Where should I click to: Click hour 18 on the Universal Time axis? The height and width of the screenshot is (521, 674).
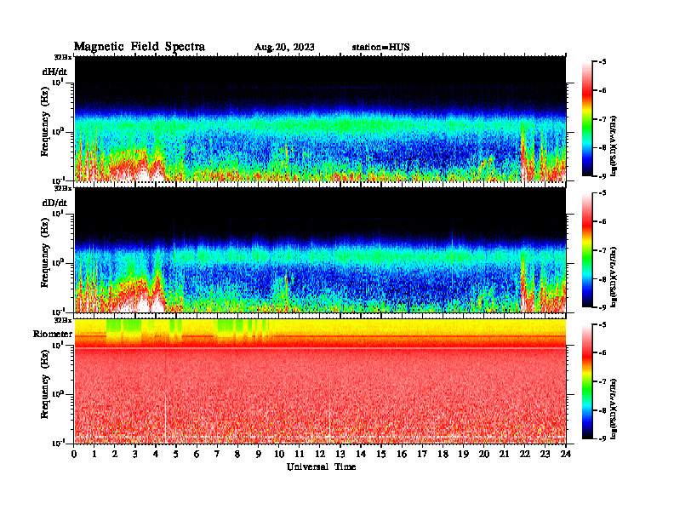click(443, 455)
